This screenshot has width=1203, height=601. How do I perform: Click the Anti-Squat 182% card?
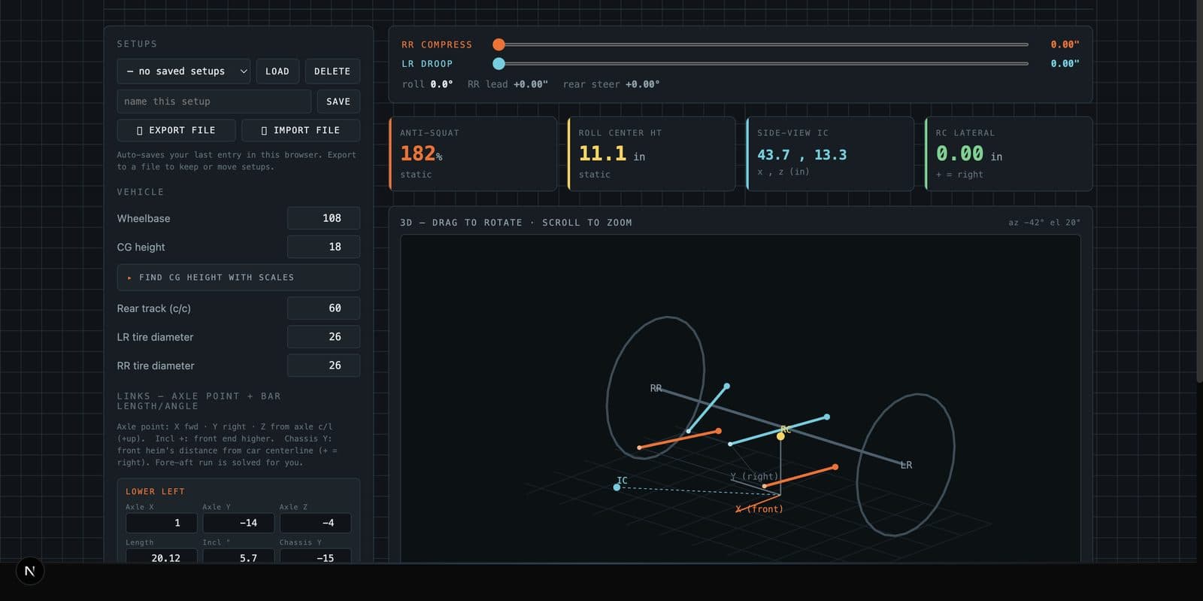[x=473, y=153]
